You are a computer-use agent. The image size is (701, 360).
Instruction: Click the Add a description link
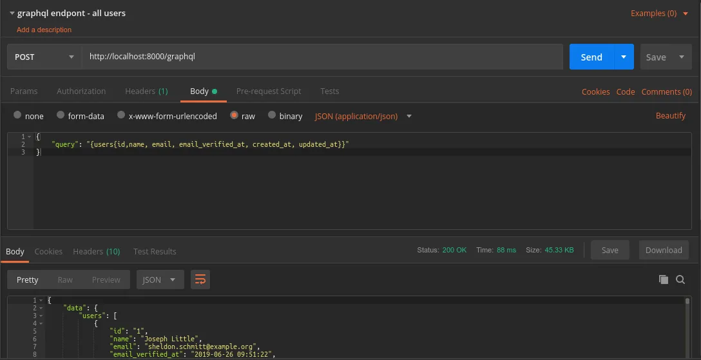pos(44,30)
